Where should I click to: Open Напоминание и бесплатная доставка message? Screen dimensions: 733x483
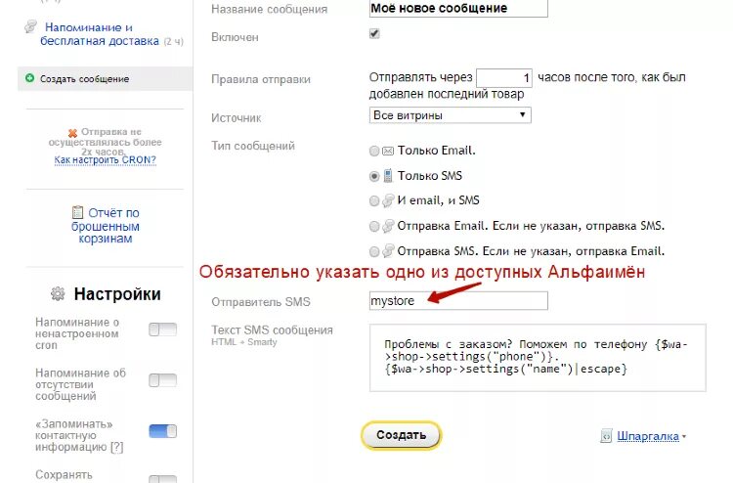(x=100, y=34)
